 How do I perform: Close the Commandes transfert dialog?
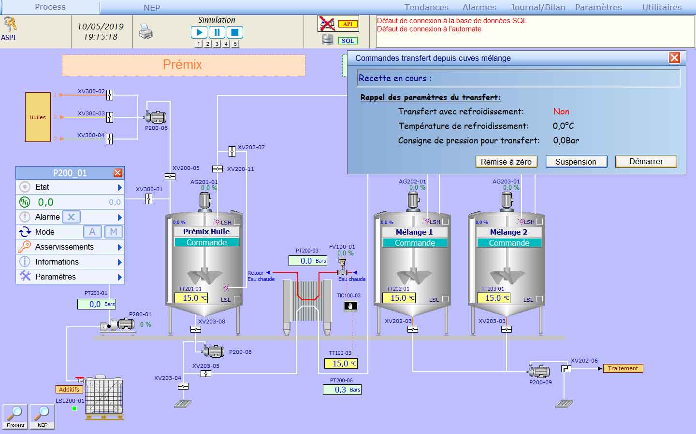pyautogui.click(x=674, y=58)
